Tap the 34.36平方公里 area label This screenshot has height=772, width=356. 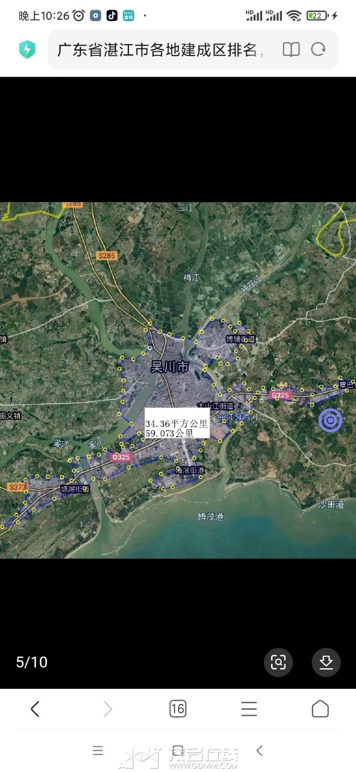click(x=176, y=424)
